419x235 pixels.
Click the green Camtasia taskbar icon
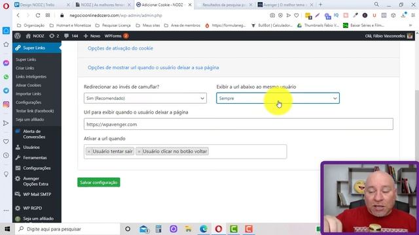tap(234, 229)
